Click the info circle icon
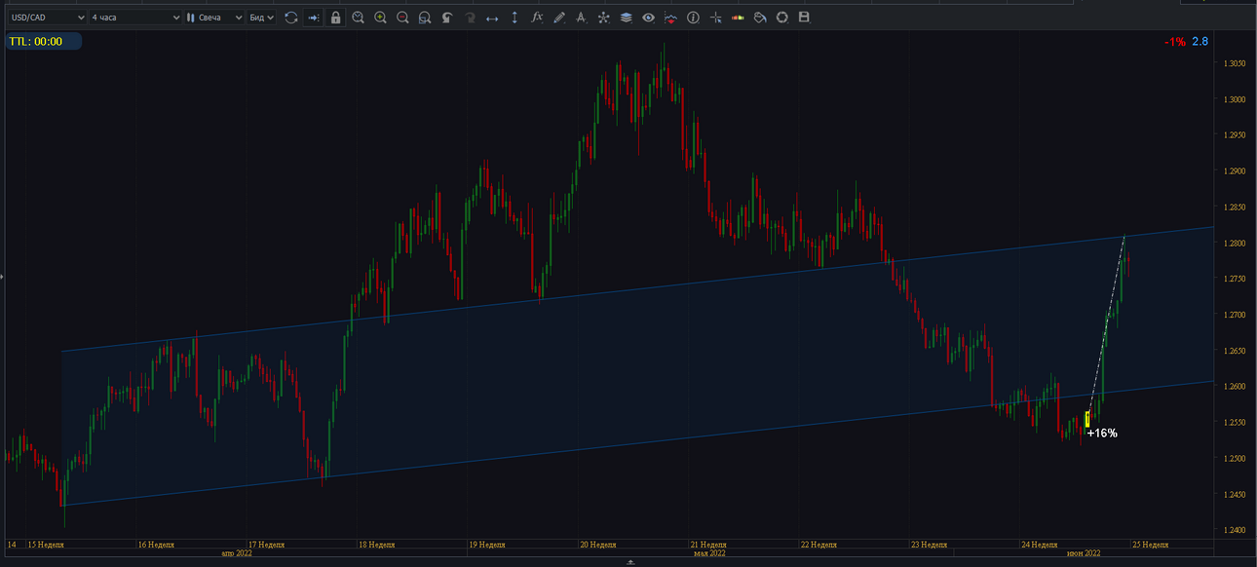1257x567 pixels. 693,18
